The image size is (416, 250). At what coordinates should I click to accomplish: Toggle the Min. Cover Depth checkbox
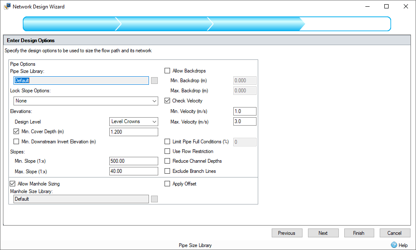(16, 131)
